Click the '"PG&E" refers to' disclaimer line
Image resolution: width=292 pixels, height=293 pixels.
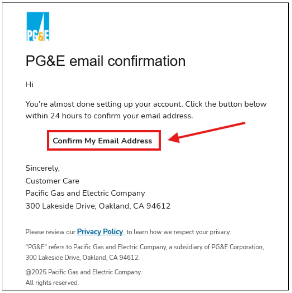pyautogui.click(x=145, y=247)
